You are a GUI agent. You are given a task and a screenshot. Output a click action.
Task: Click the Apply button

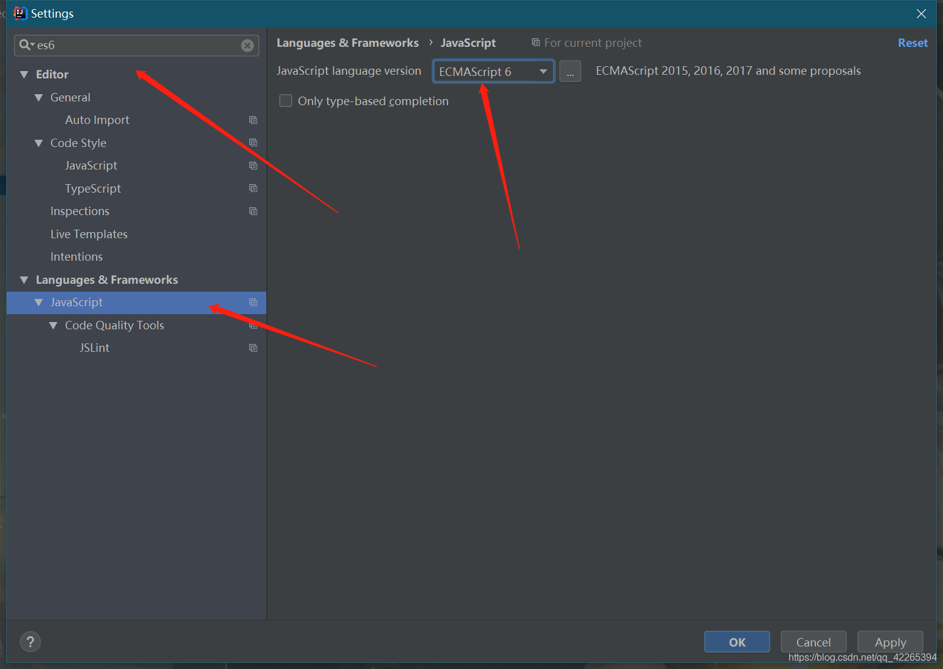click(x=890, y=642)
